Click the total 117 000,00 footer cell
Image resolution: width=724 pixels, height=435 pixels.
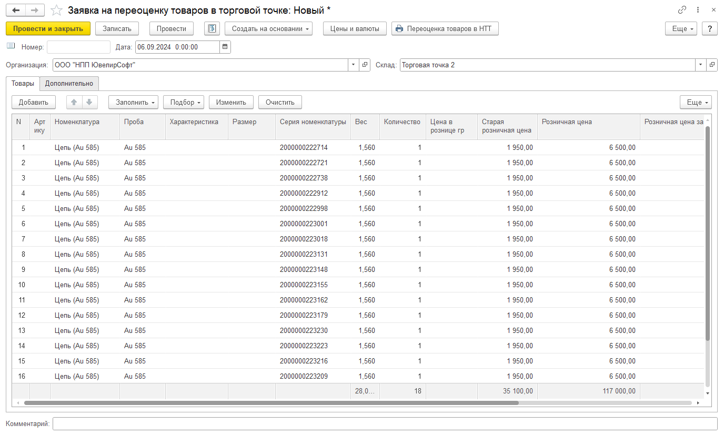(x=589, y=391)
